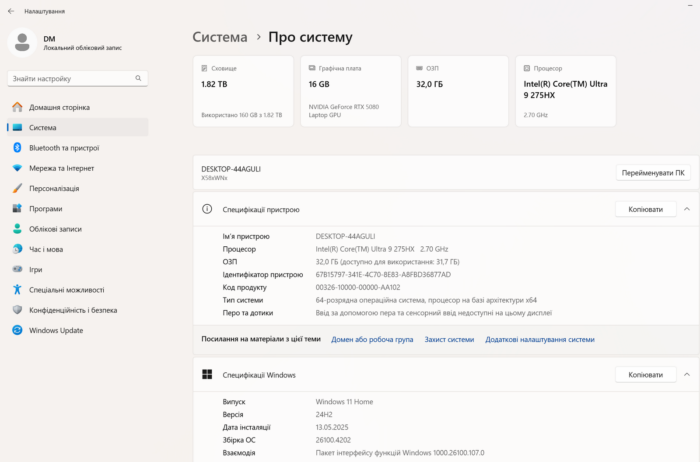Click the Bluetooth icon in the sidebar
700x462 pixels.
[17, 148]
